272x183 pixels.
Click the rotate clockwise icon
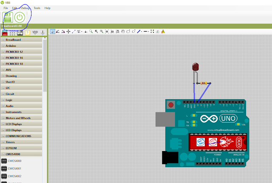coord(133,31)
